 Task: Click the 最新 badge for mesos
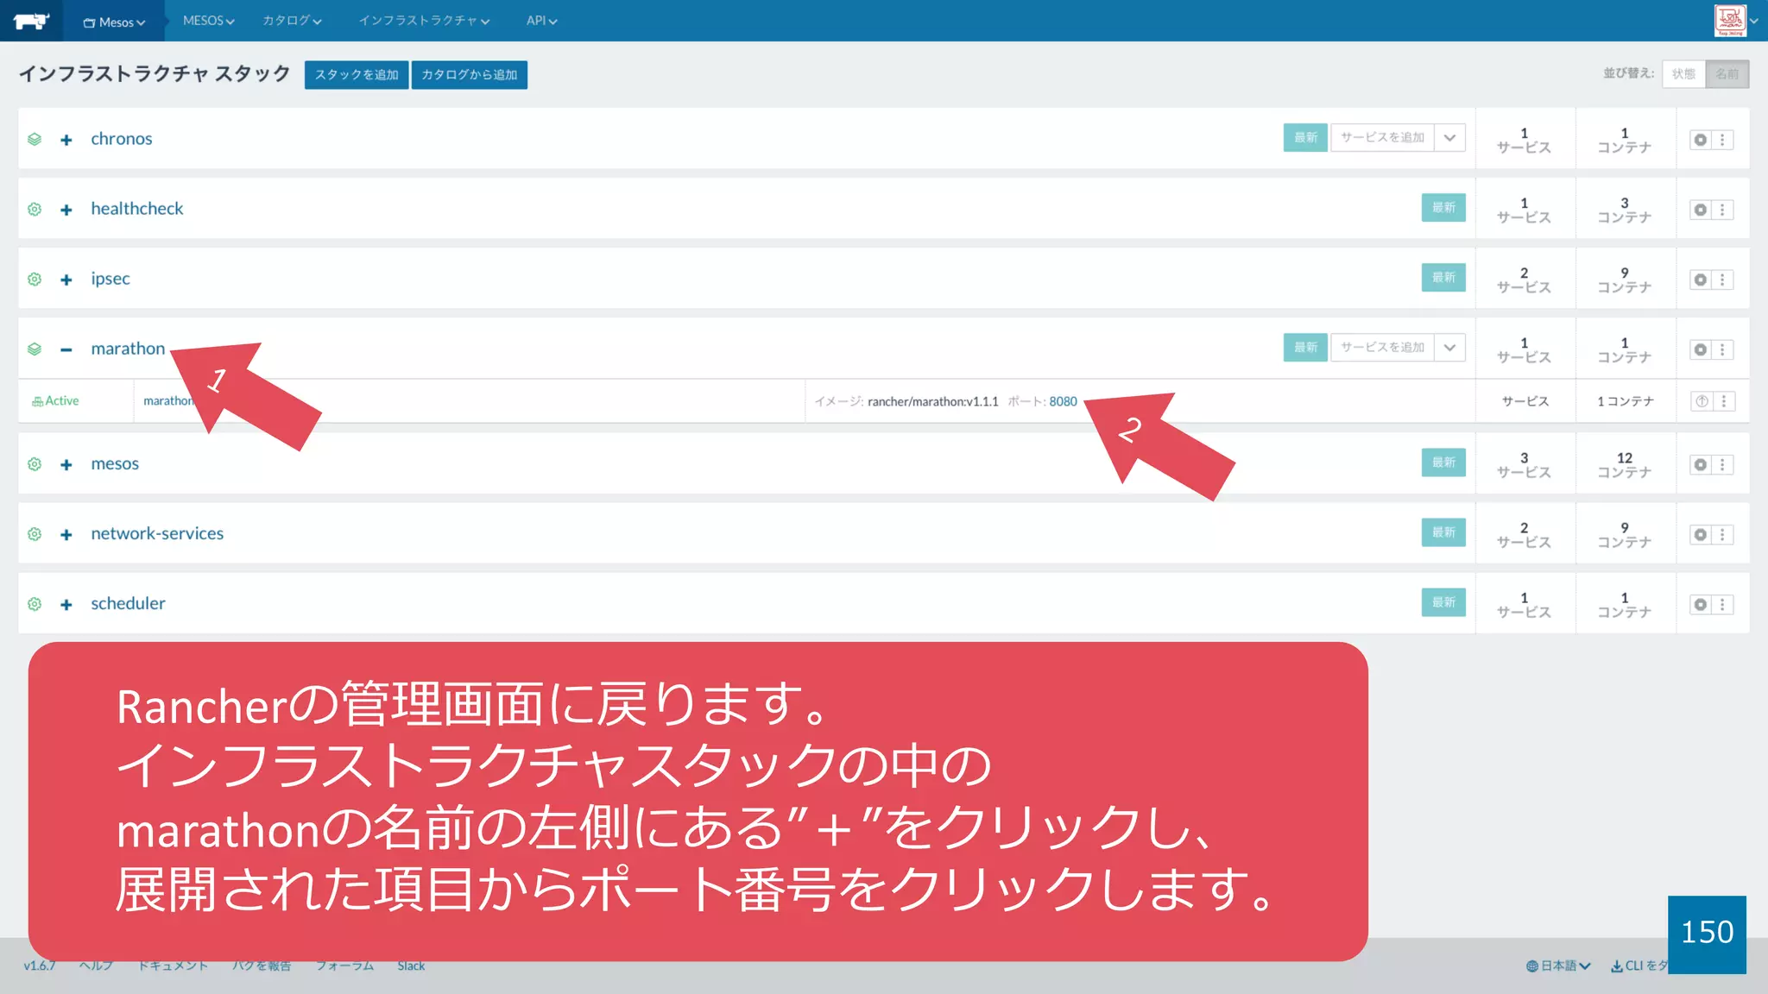click(1443, 462)
